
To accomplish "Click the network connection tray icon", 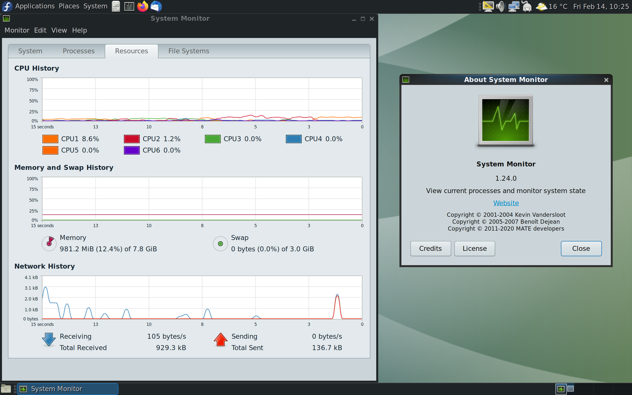I will pyautogui.click(x=514, y=6).
